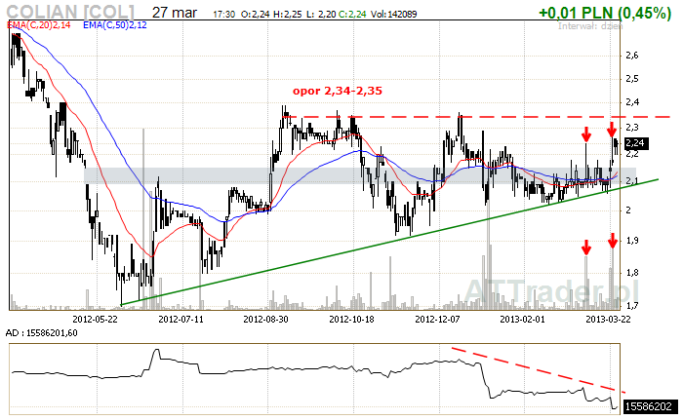
Task: Click the low price L: 2,20 value
Action: (321, 15)
